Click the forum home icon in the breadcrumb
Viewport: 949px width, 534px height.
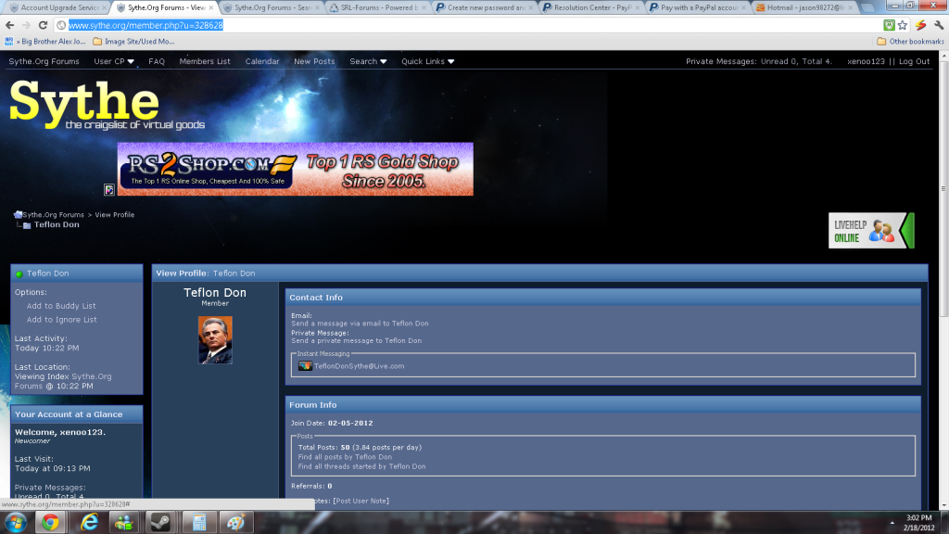[x=19, y=214]
